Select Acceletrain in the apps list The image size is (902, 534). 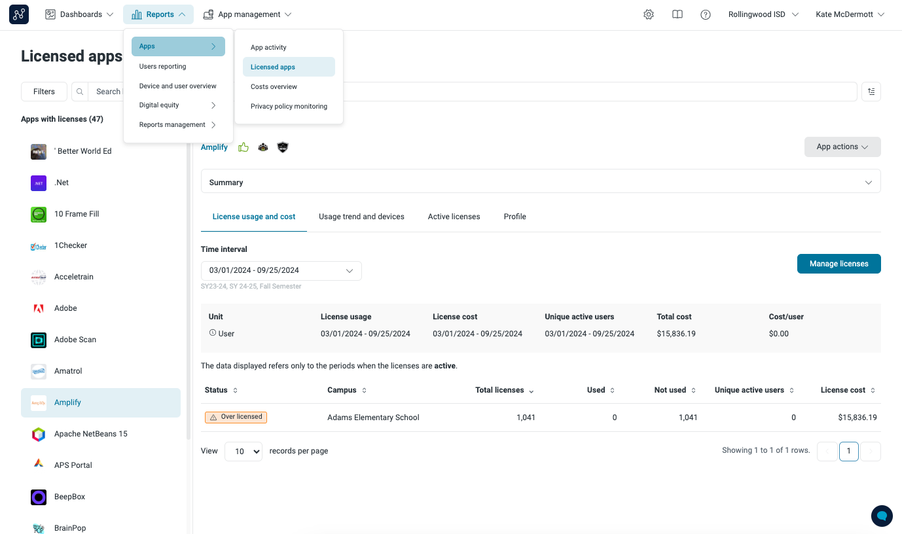(101, 277)
